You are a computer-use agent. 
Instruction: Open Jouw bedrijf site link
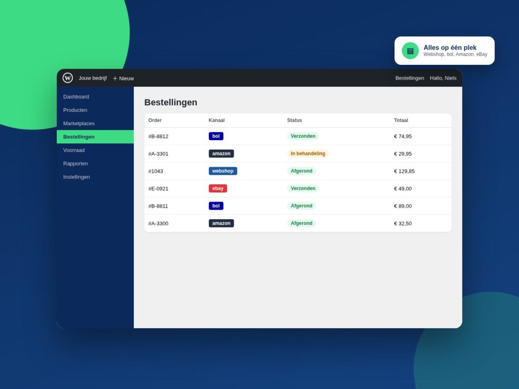point(93,78)
